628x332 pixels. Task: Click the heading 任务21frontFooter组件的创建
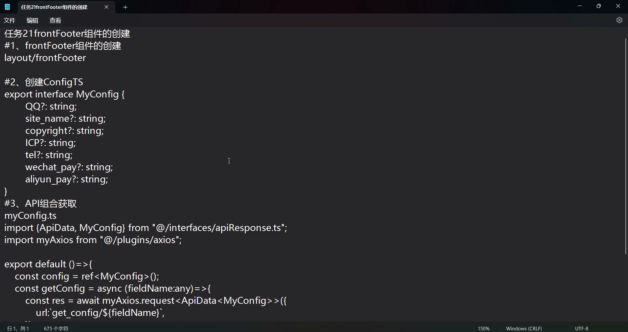point(67,33)
